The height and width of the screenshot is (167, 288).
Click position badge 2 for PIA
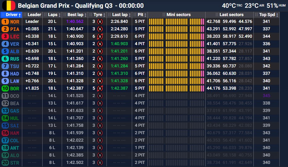click(x=5, y=29)
